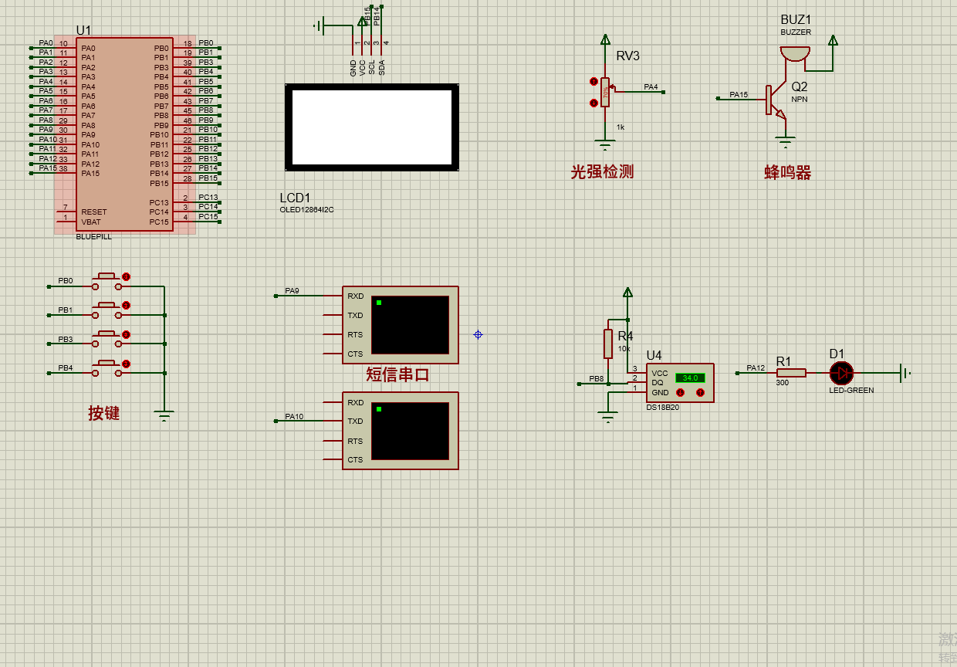
Task: Select the U1 BLUEPILL microcontroller component
Action: pyautogui.click(x=124, y=134)
